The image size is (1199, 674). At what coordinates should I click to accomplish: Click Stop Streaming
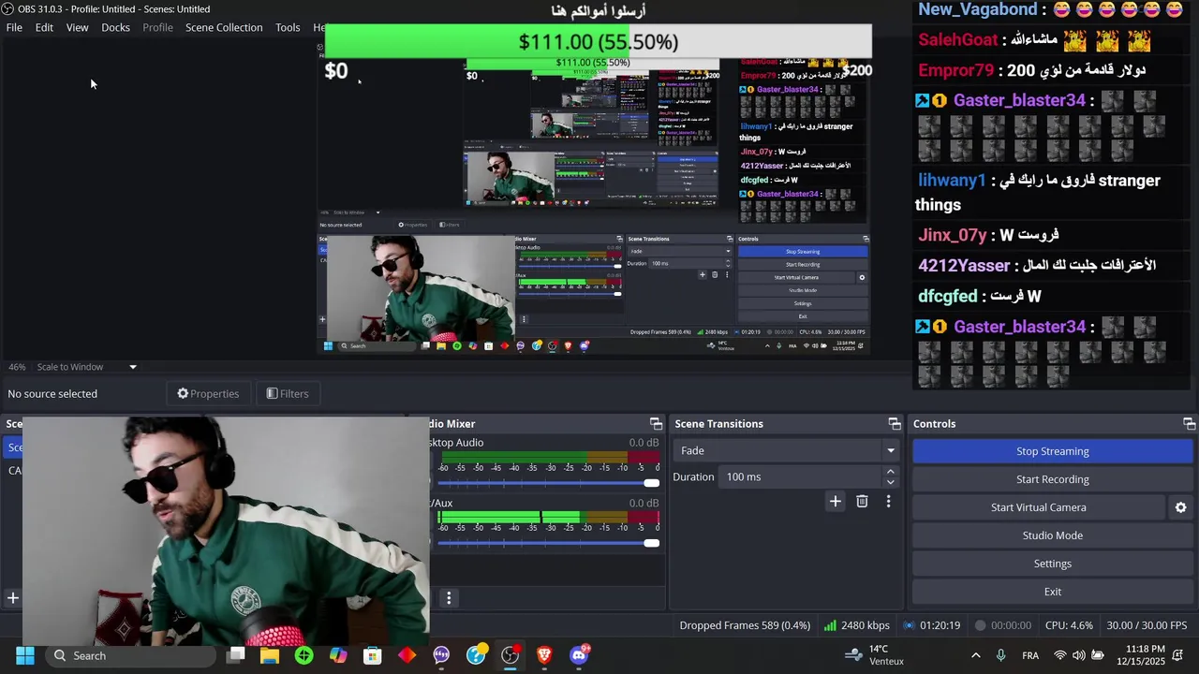click(x=1053, y=451)
